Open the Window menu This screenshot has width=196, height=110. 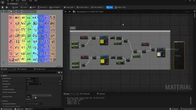click(x=24, y=1)
